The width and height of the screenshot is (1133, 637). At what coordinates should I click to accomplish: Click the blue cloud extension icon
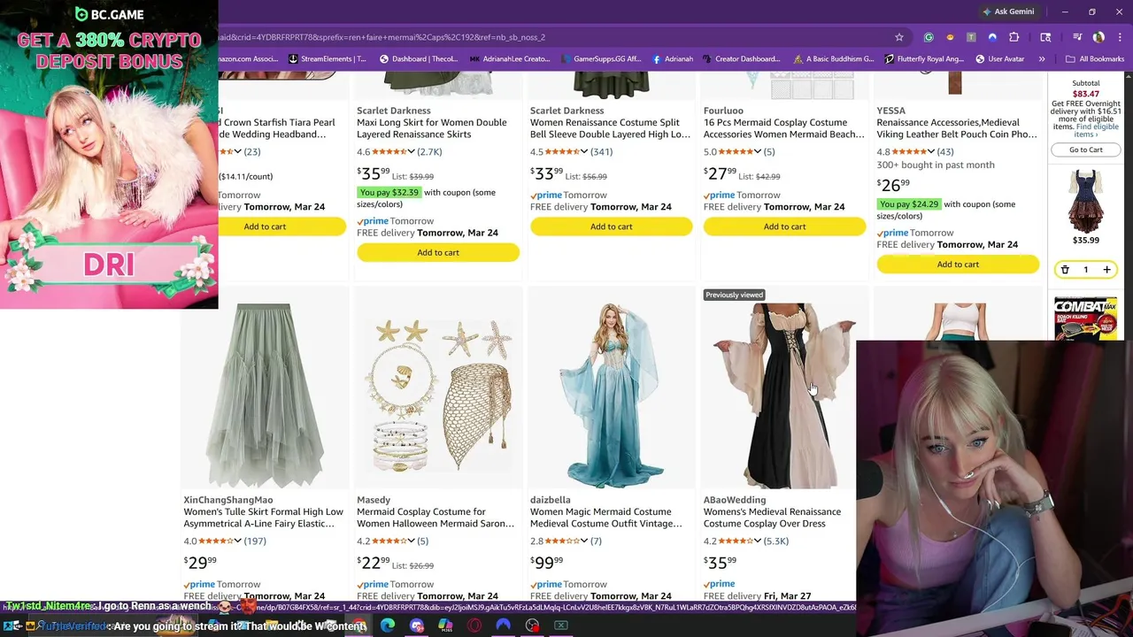992,37
